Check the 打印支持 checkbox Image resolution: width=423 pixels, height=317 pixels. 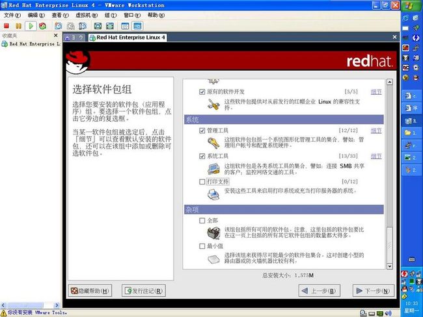click(202, 182)
